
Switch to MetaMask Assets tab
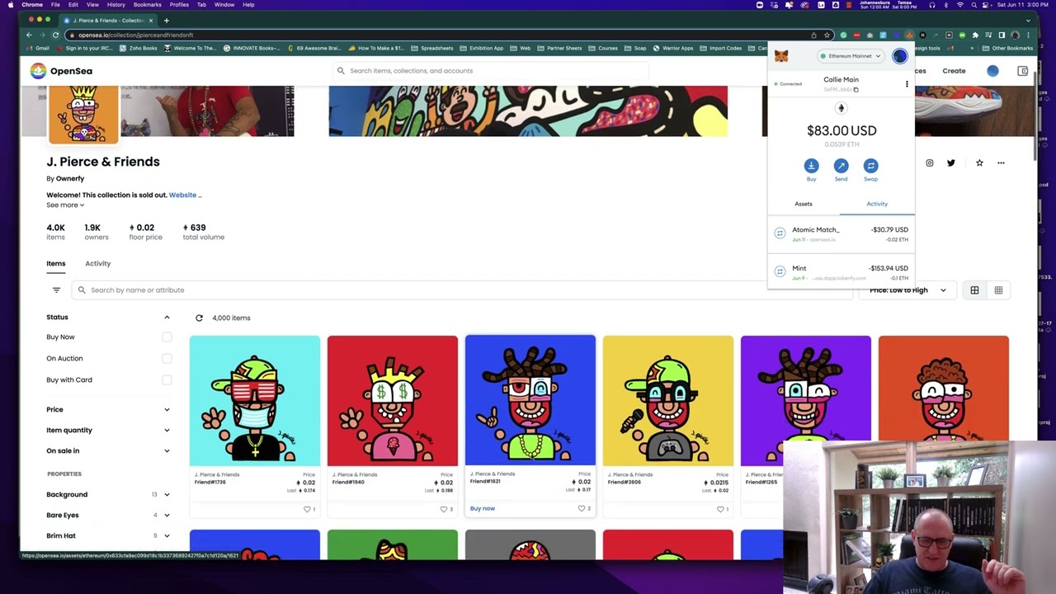[x=804, y=204]
